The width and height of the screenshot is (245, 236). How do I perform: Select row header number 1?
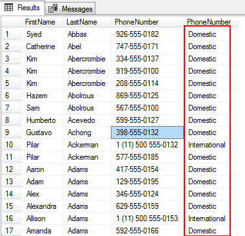click(x=12, y=34)
